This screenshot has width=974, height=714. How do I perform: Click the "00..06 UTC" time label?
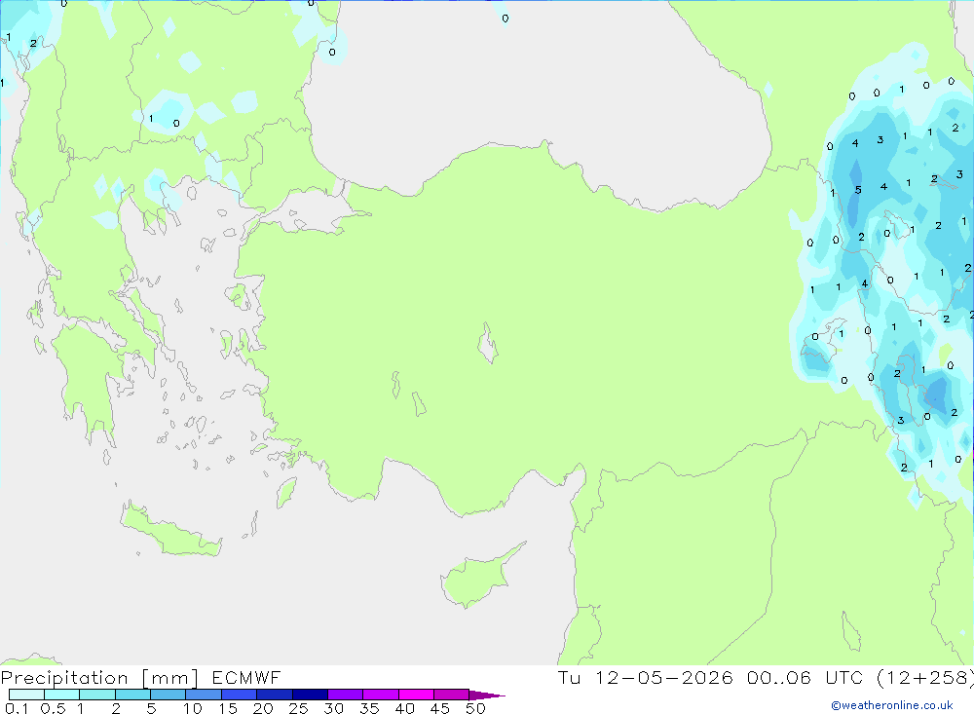805,677
